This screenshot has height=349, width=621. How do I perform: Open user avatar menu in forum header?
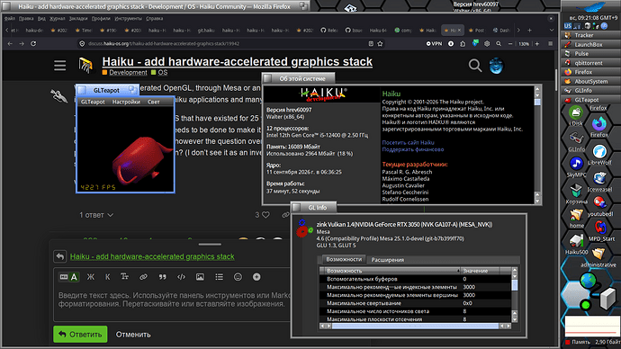[496, 66]
